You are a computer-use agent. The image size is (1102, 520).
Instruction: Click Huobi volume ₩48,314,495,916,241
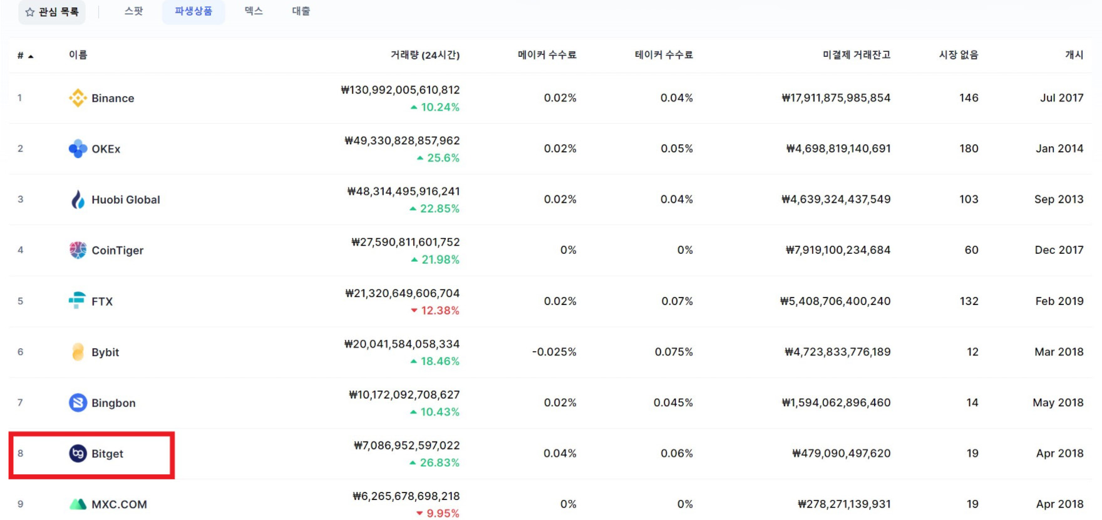tap(403, 191)
